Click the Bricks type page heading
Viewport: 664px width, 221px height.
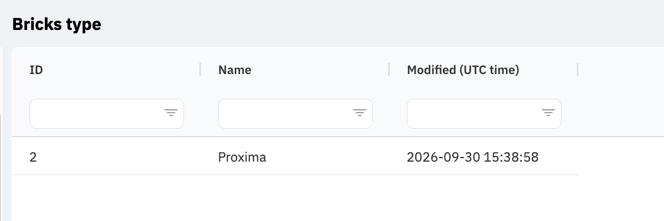[x=57, y=25]
